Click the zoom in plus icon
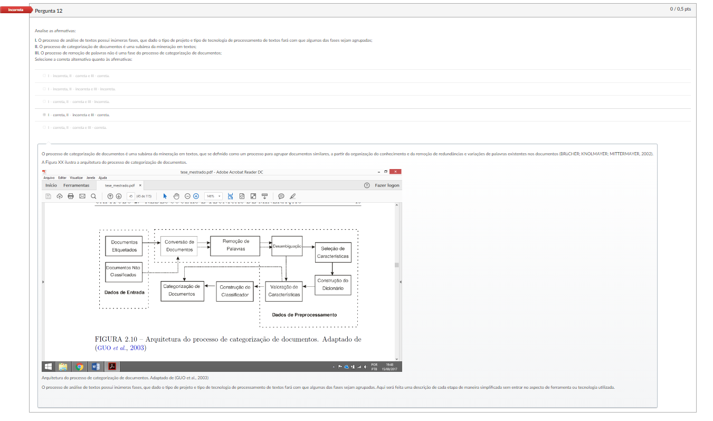Screen dimensions: 713x421 (196, 196)
